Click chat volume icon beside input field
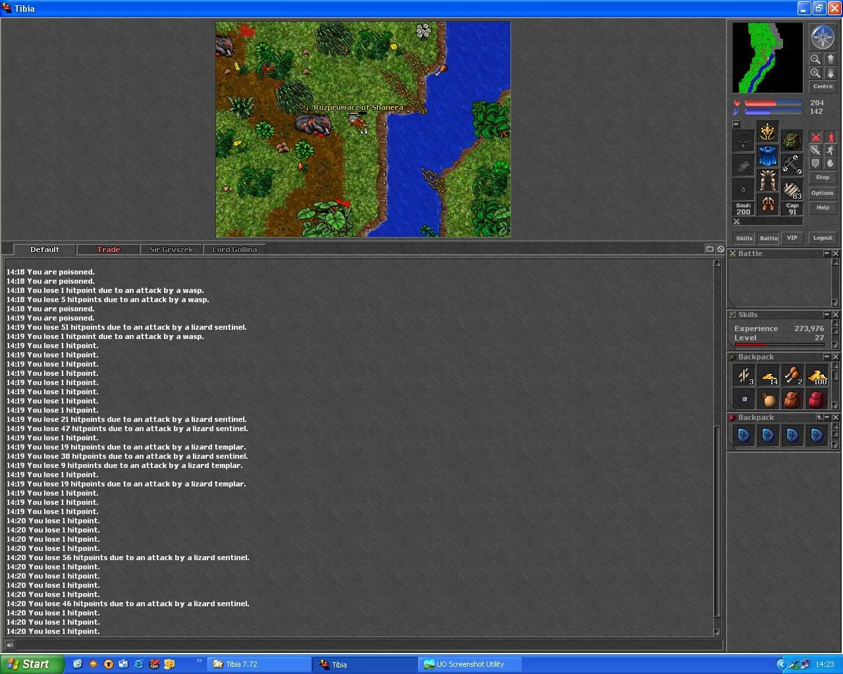 pyautogui.click(x=9, y=645)
